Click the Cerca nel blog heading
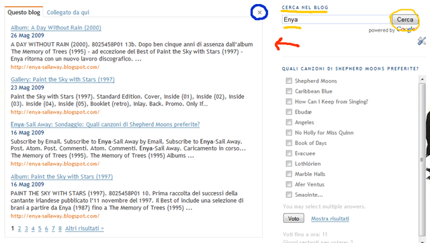Viewport: 430px width, 243px height. [x=304, y=7]
